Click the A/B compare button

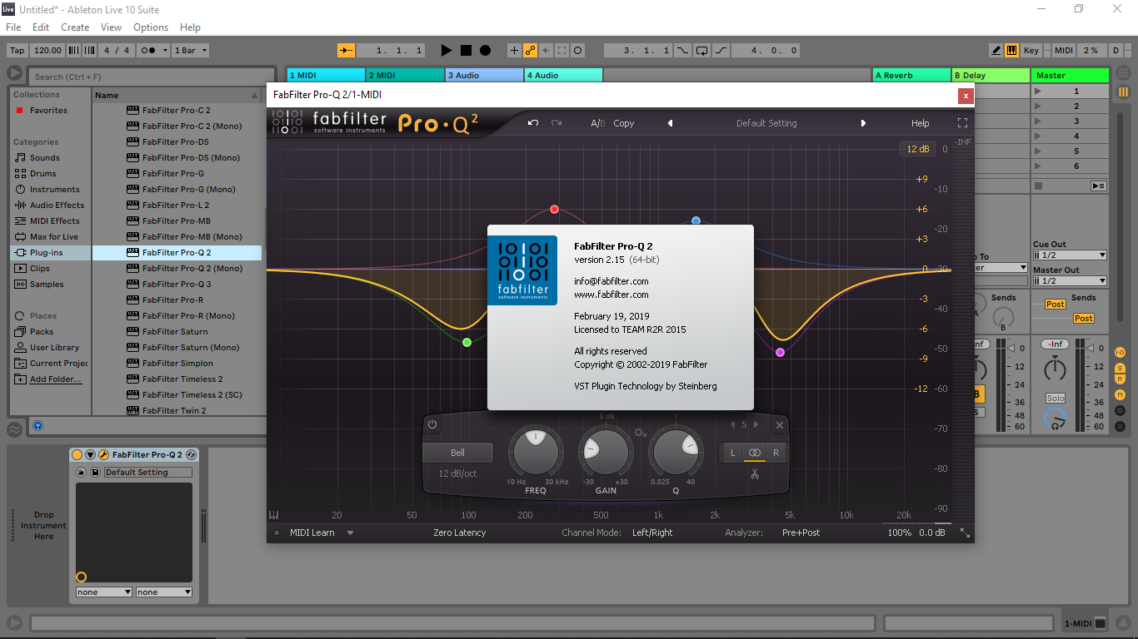coord(598,123)
